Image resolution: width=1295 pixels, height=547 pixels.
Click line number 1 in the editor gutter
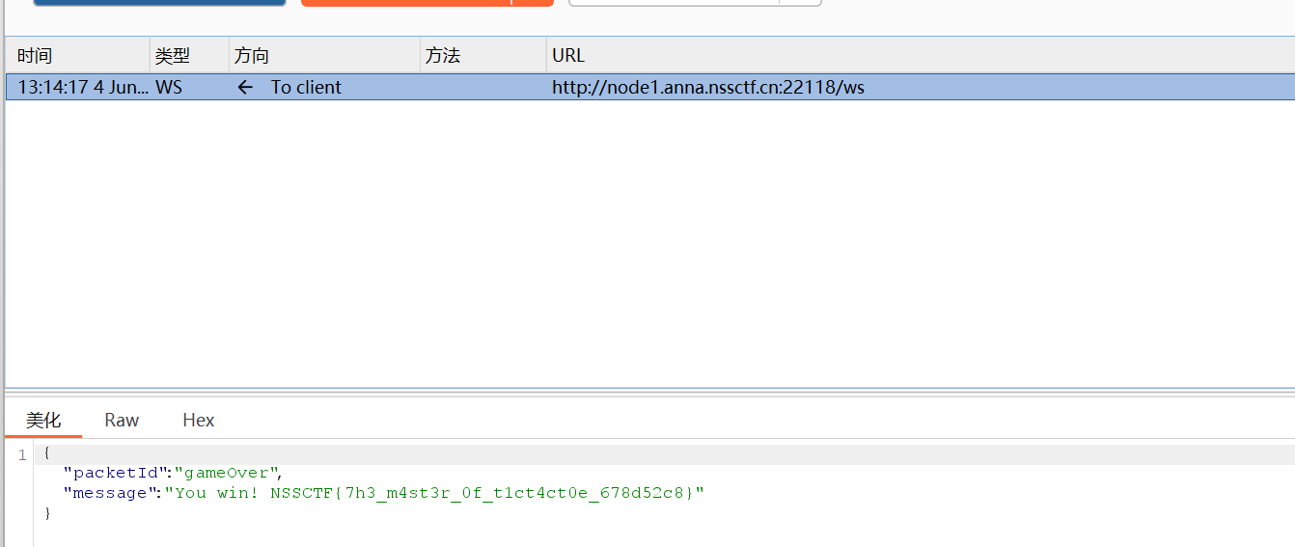click(x=22, y=454)
